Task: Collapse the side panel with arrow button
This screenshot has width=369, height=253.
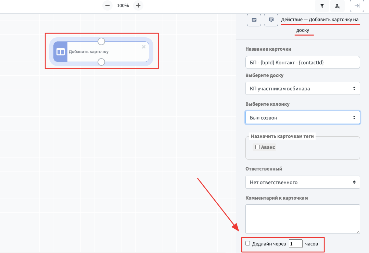Action: [357, 6]
